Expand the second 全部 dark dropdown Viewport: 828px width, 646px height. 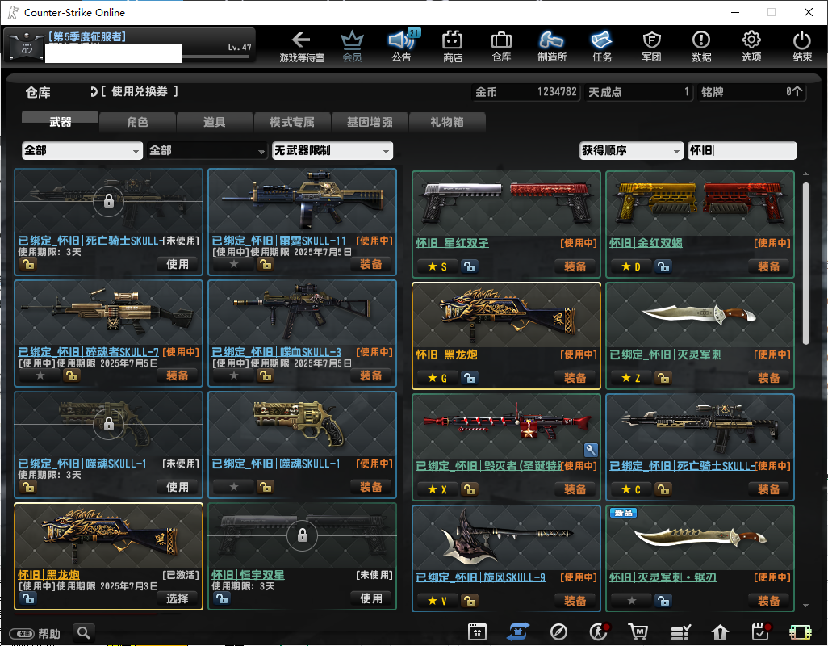pyautogui.click(x=207, y=150)
